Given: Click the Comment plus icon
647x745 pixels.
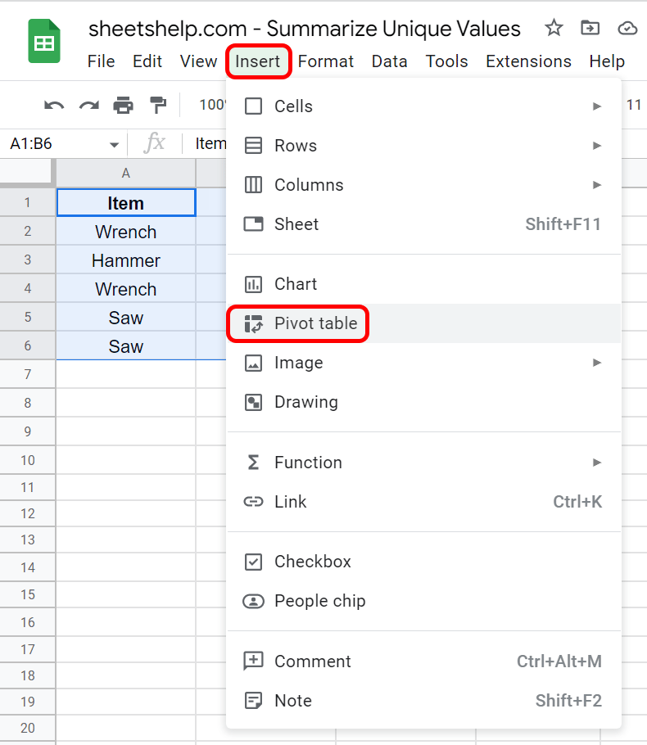Looking at the screenshot, I should click(x=253, y=661).
